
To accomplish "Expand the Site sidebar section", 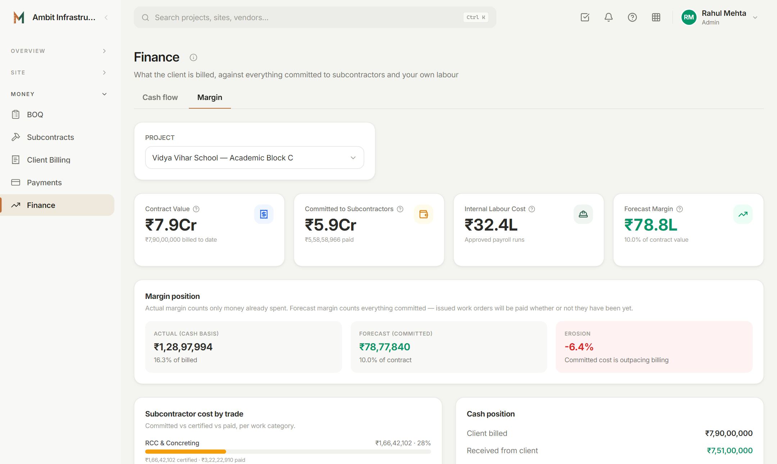I will (x=58, y=73).
